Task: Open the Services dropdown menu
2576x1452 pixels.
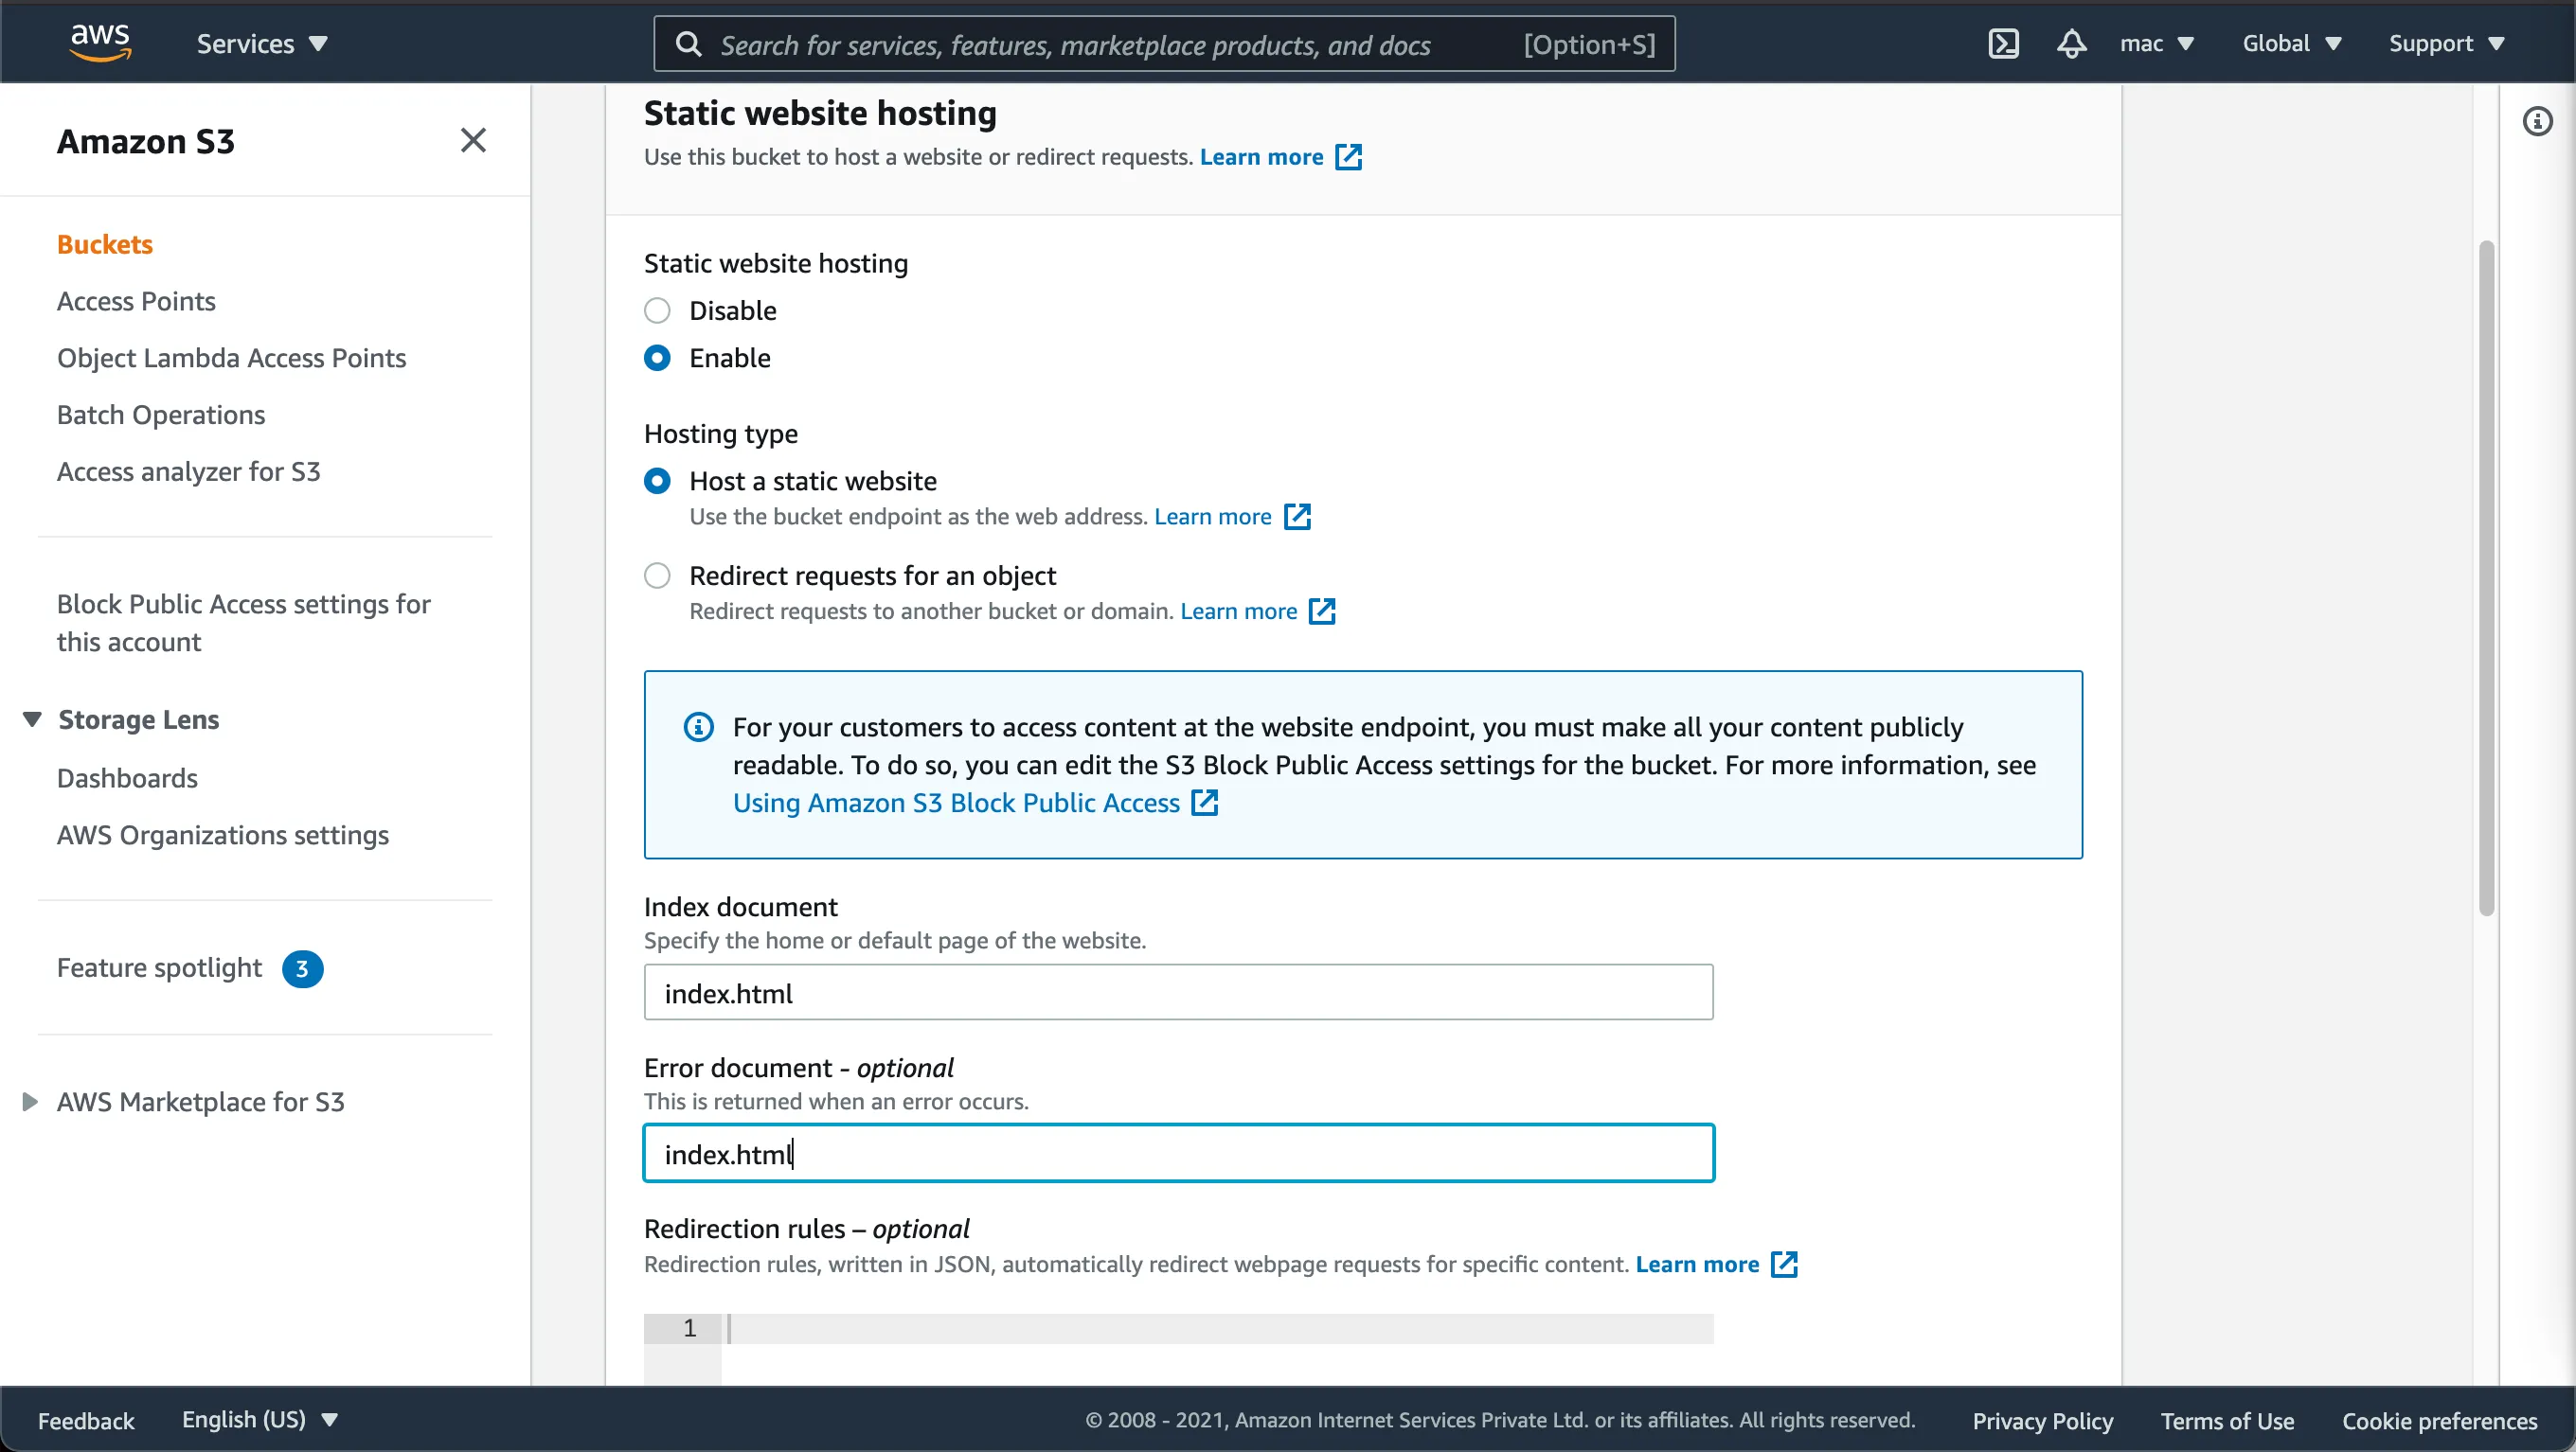Action: tap(262, 44)
